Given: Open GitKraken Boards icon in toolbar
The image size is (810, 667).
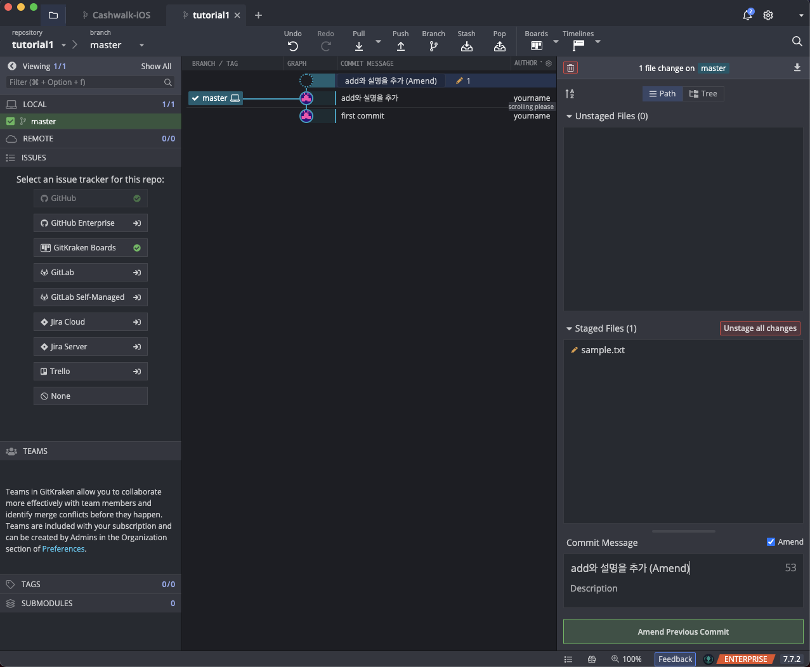Looking at the screenshot, I should 536,46.
